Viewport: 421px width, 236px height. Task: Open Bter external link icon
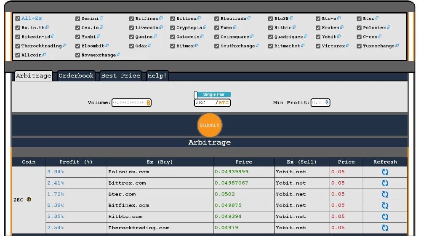pos(377,18)
